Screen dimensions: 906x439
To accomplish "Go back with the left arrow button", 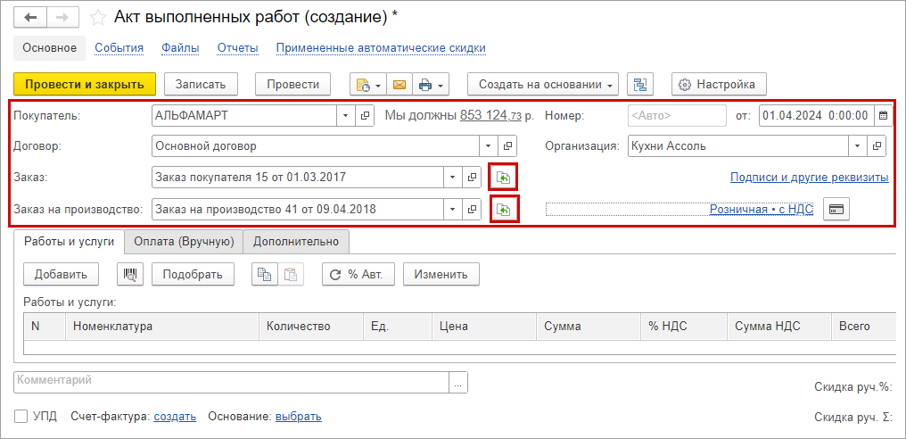I will pyautogui.click(x=30, y=17).
